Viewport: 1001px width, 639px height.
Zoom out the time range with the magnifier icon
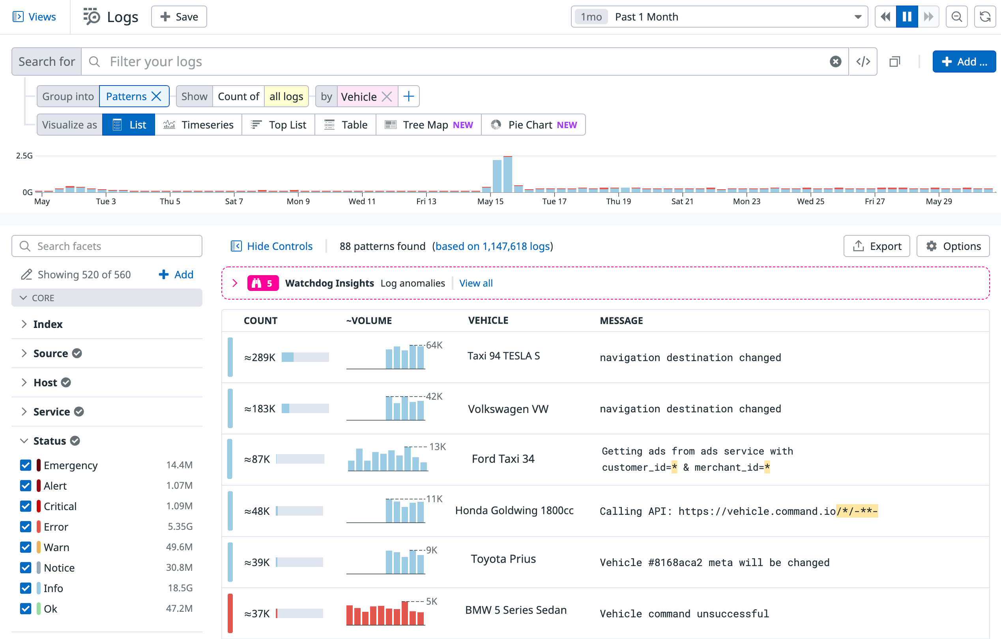pyautogui.click(x=956, y=17)
